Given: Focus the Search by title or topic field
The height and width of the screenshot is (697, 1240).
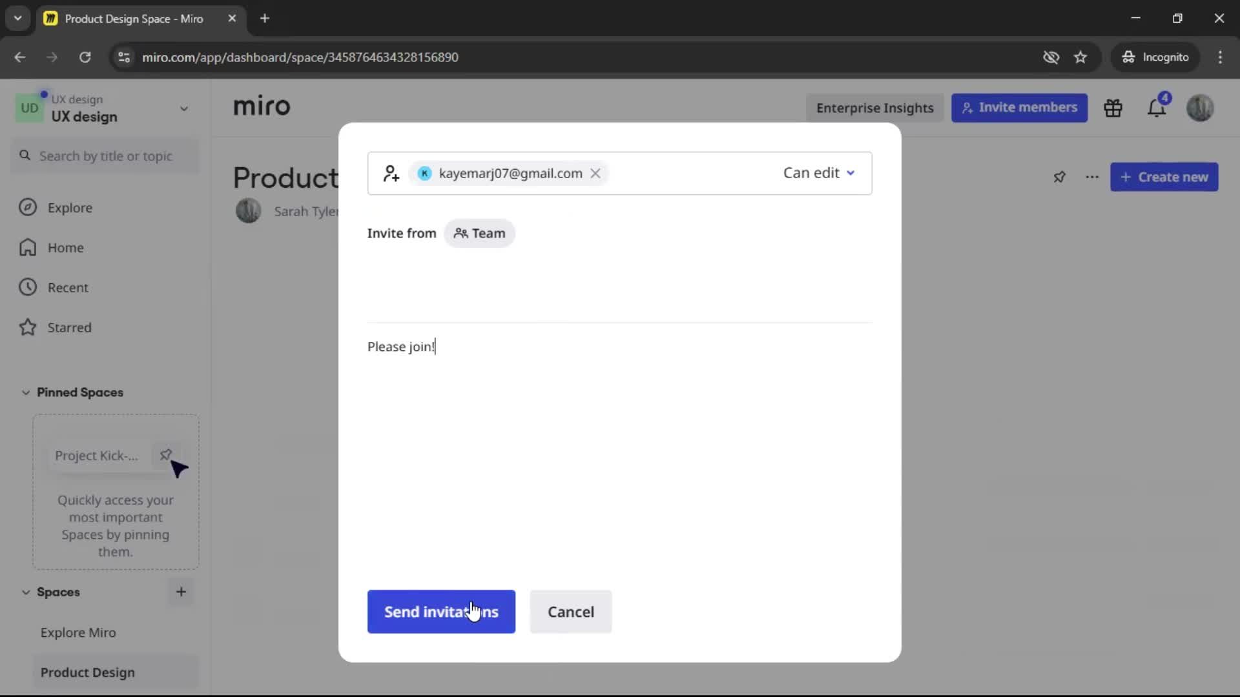Looking at the screenshot, I should tap(105, 156).
